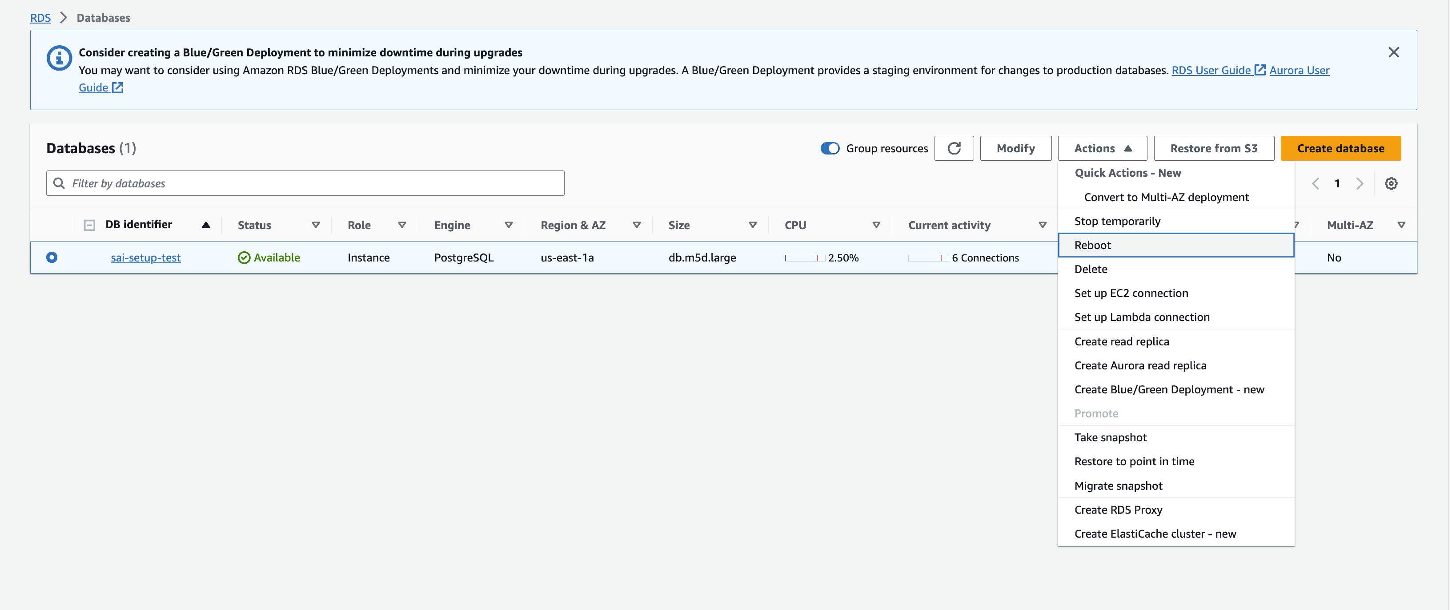Click the search magnifier icon in filter
The image size is (1452, 610).
click(59, 183)
